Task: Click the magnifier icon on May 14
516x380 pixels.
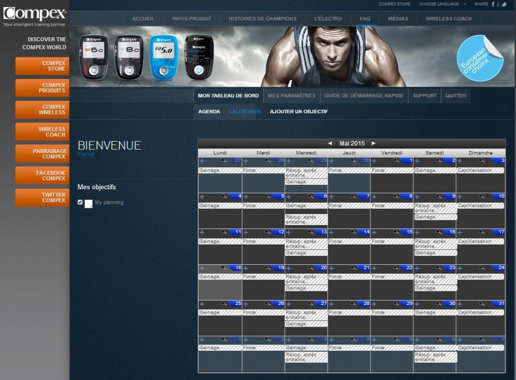Action: tap(353, 232)
